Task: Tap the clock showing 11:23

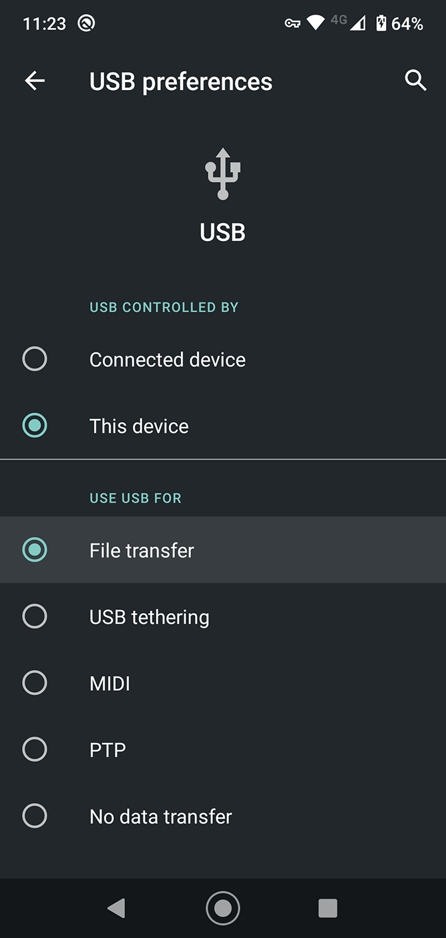Action: click(x=43, y=23)
